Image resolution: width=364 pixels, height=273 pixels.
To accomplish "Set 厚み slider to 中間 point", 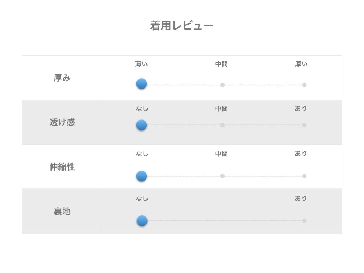I will pos(222,85).
